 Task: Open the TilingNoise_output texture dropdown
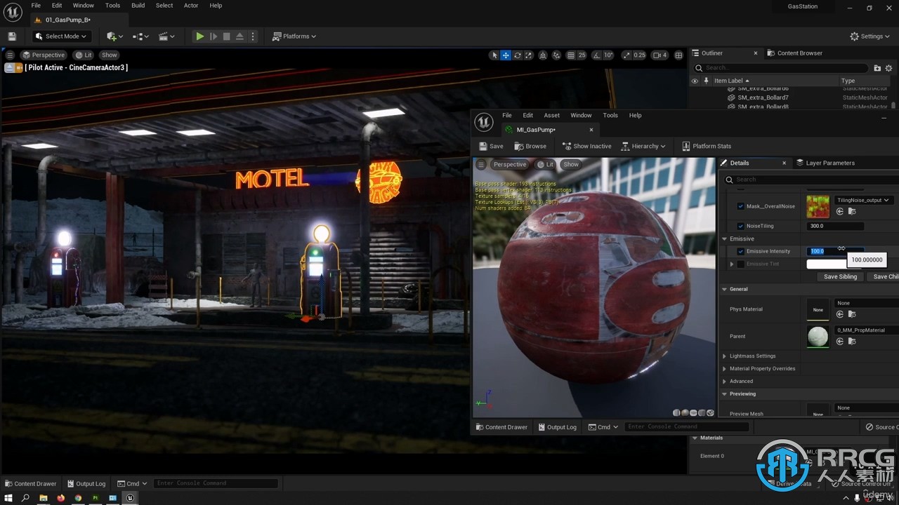pos(864,200)
